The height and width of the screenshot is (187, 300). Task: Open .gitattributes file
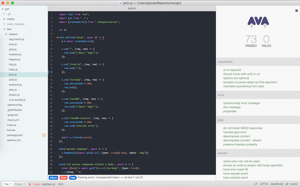point(14,110)
